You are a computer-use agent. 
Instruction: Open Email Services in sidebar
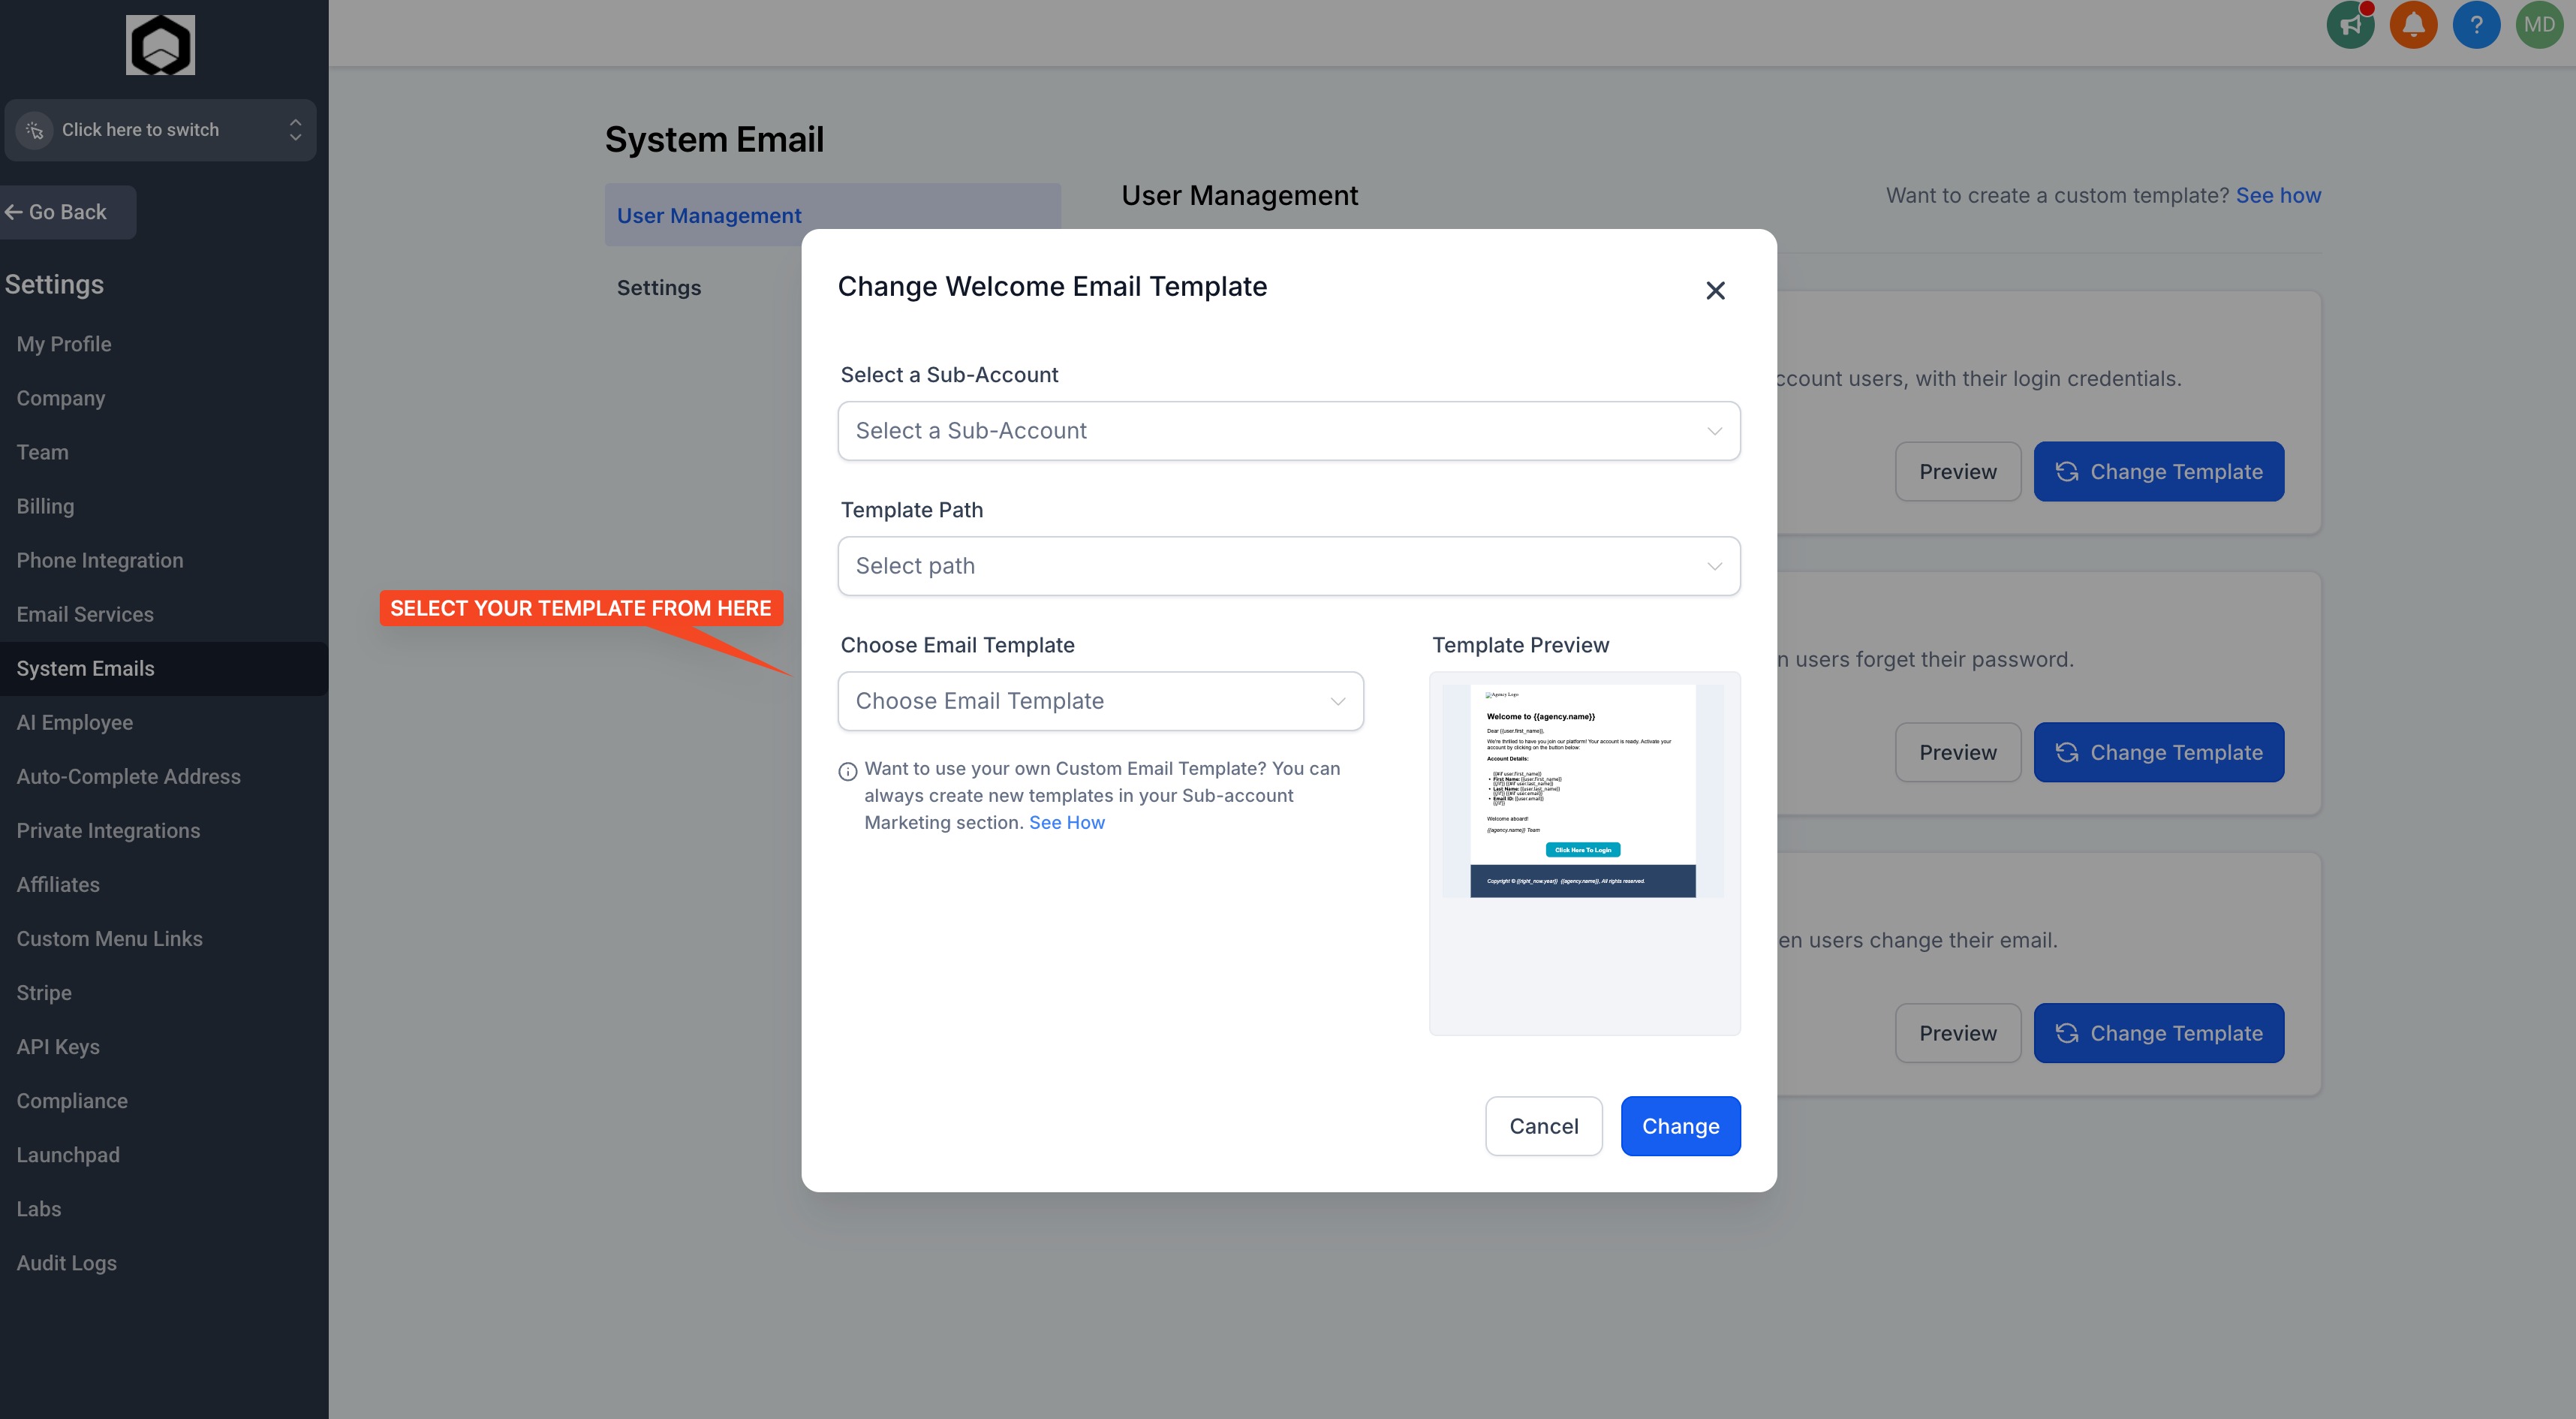[x=85, y=614]
